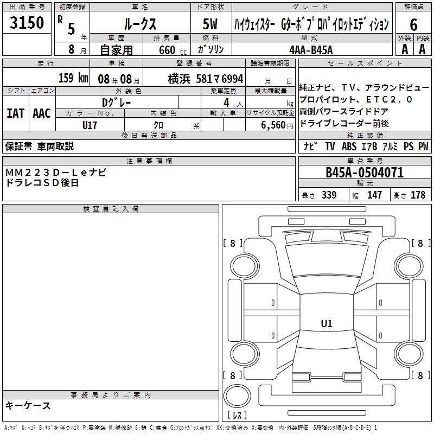Click the セールスポイント header
The width and height of the screenshot is (434, 434).
[x=365, y=63]
